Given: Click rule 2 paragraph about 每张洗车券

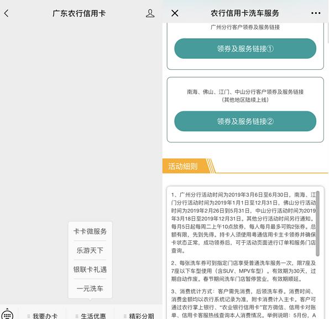Looking at the screenshot, I should (243, 271).
